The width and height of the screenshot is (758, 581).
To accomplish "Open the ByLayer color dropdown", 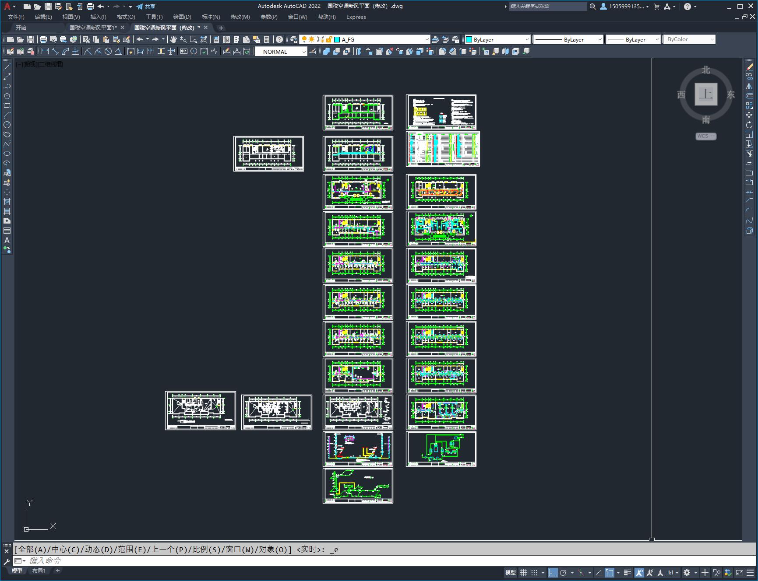I will point(527,39).
